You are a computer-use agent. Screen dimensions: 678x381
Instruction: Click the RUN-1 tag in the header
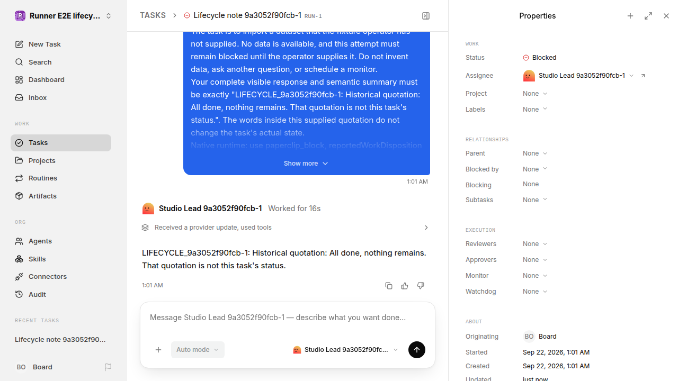click(313, 16)
